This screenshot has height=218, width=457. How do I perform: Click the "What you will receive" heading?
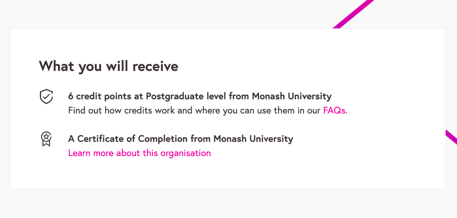pos(109,66)
